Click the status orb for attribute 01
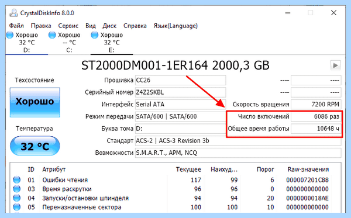This screenshot has width=351, height=218. [x=17, y=180]
